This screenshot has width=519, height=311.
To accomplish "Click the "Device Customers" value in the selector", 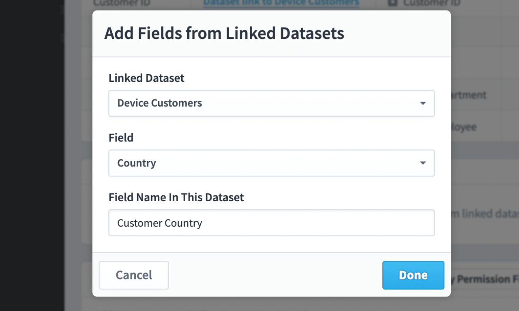I will pos(159,103).
